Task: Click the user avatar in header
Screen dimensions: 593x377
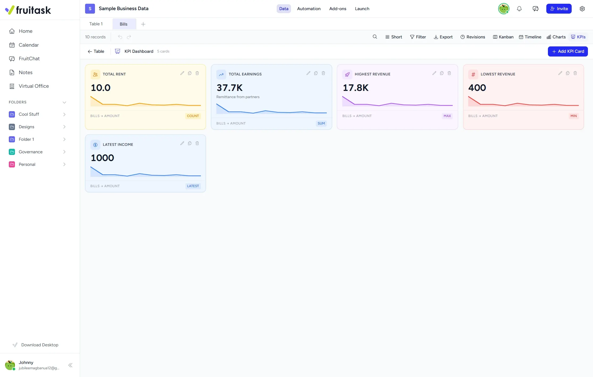Action: [504, 9]
